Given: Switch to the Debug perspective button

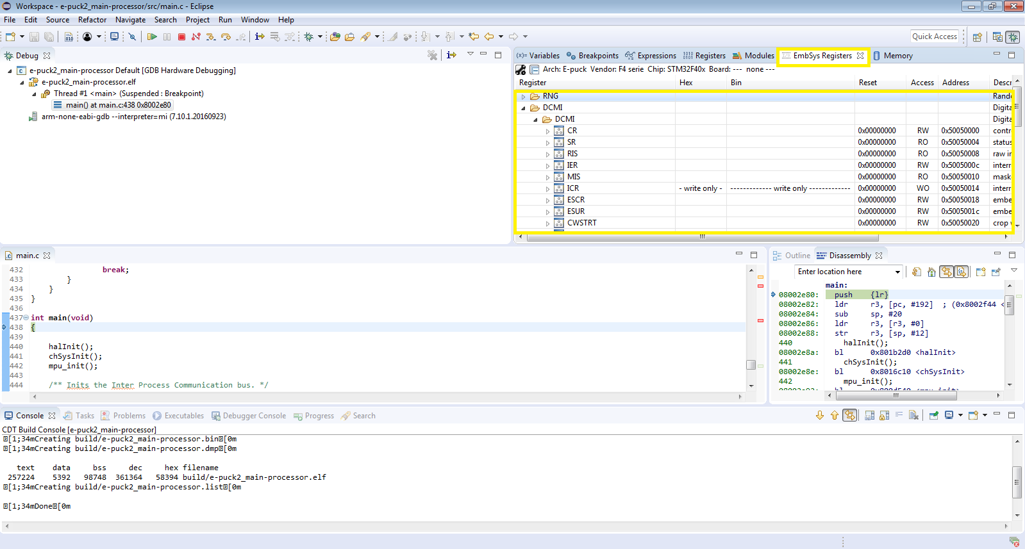Looking at the screenshot, I should (x=1013, y=37).
